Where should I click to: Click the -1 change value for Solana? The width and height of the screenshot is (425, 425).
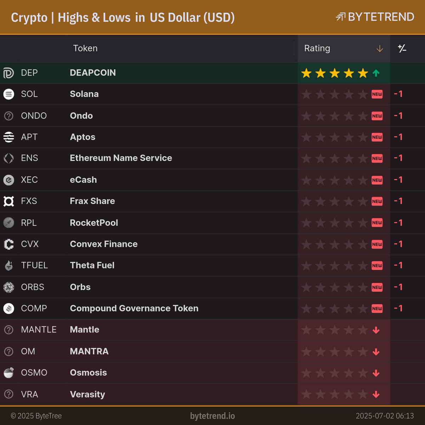tap(398, 94)
